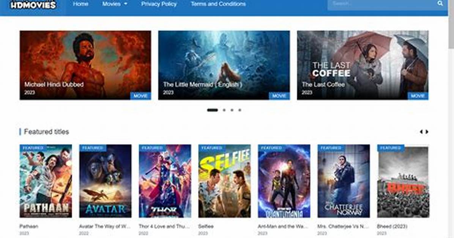Click the HDMovies site logo
This screenshot has height=238, width=454.
tap(33, 4)
